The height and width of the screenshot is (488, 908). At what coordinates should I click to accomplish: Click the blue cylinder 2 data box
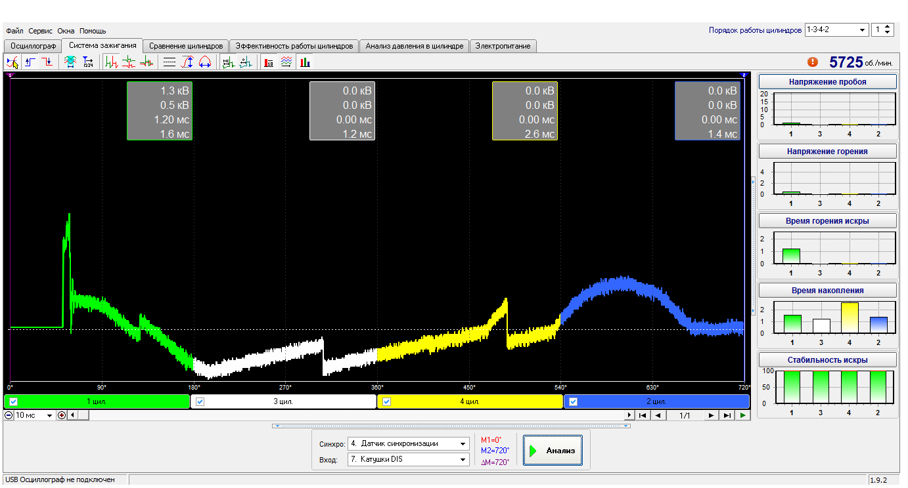tap(708, 112)
